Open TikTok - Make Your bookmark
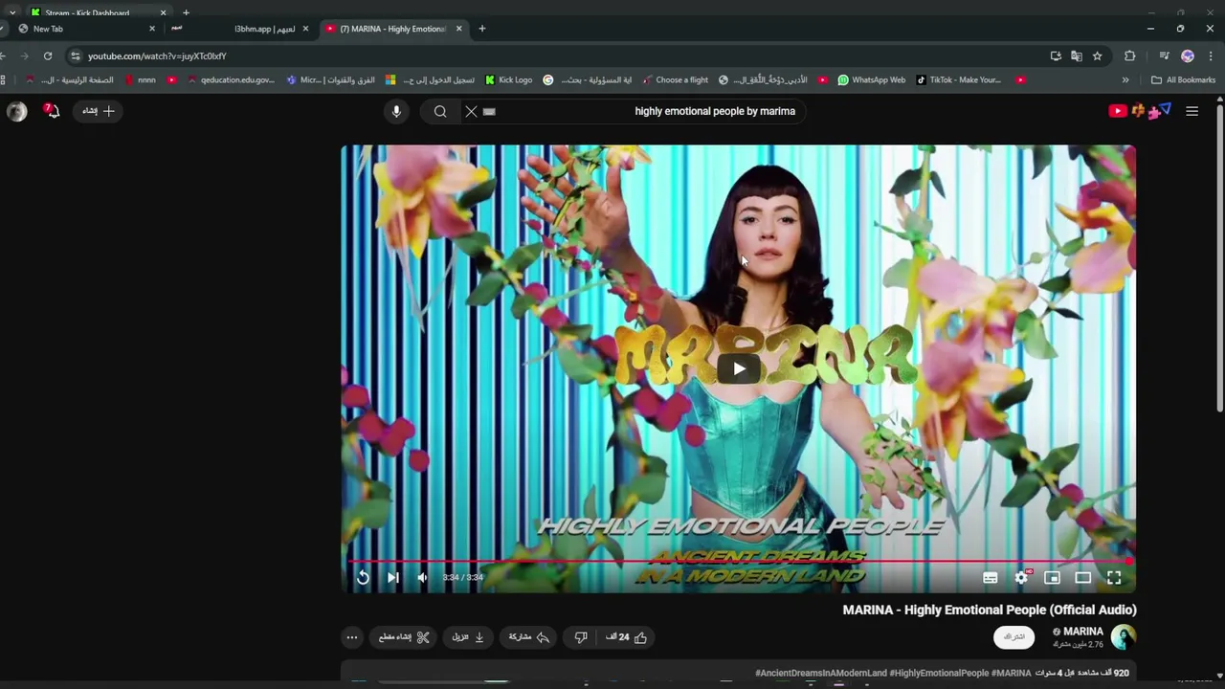The image size is (1225, 689). pyautogui.click(x=958, y=80)
